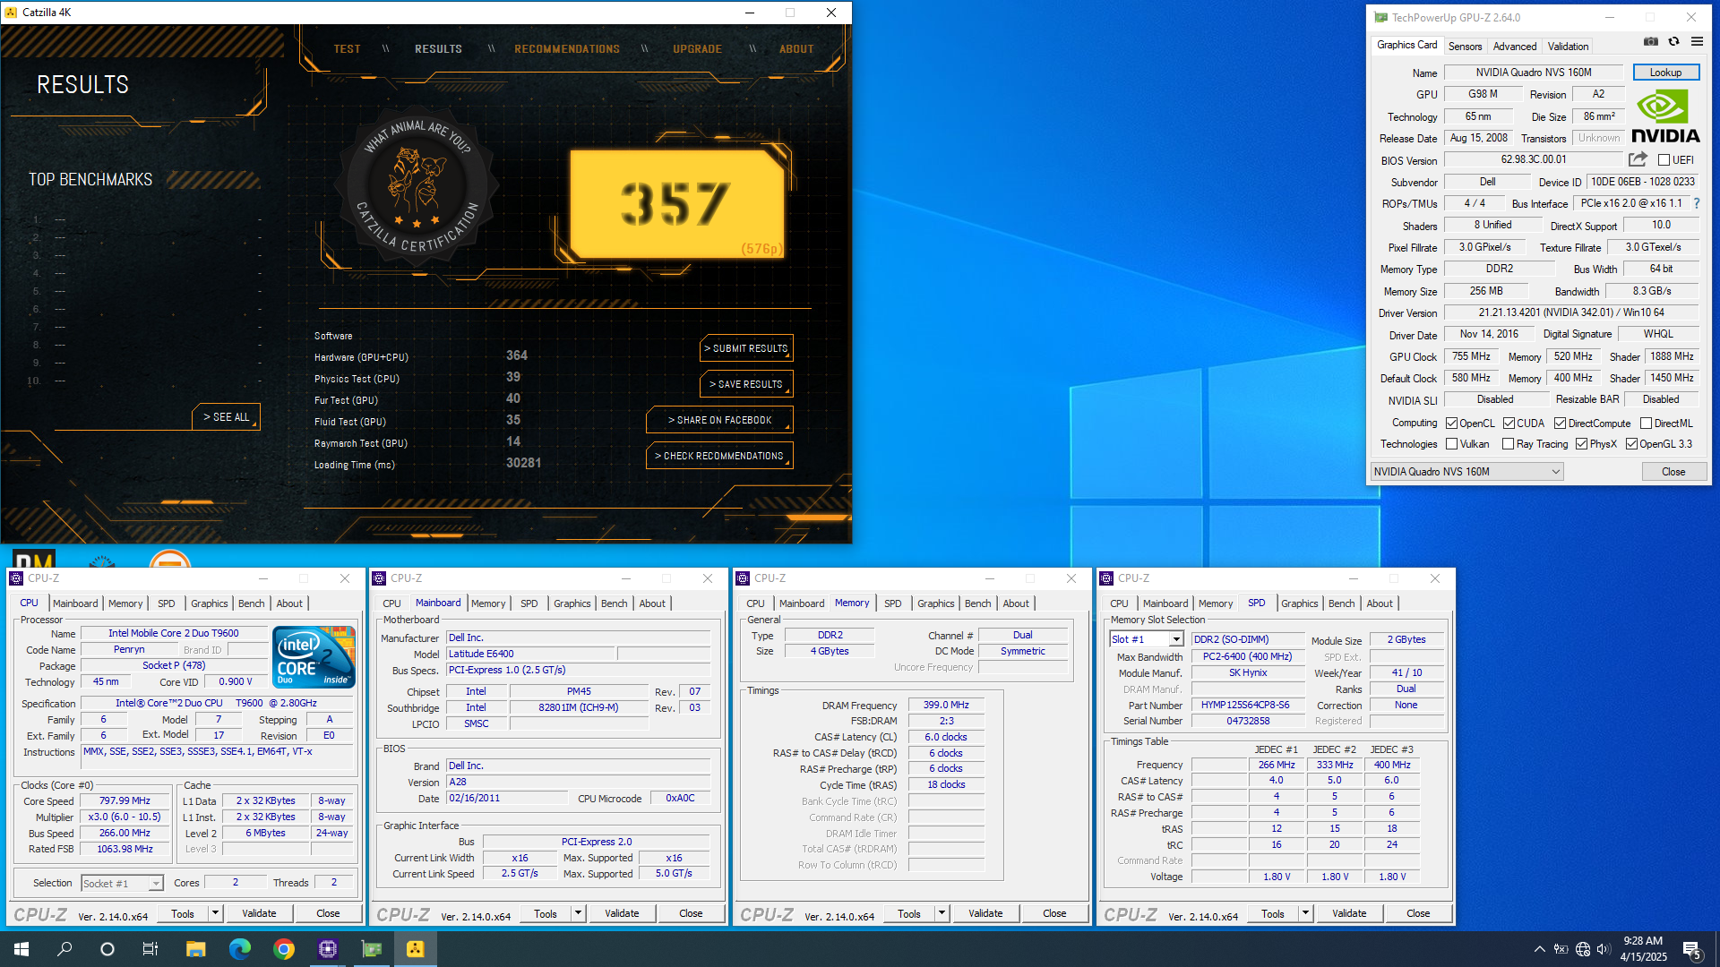
Task: Open the GPU-Z Validation tab
Action: 1568,47
